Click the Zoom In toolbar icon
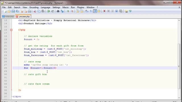This screenshot has width=182, height=102. [x=68, y=11]
